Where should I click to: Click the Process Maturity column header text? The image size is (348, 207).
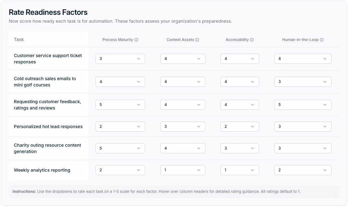[118, 40]
